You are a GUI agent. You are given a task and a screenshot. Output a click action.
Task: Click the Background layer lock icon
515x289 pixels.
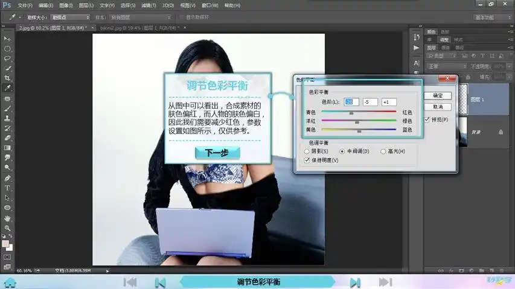(x=501, y=132)
